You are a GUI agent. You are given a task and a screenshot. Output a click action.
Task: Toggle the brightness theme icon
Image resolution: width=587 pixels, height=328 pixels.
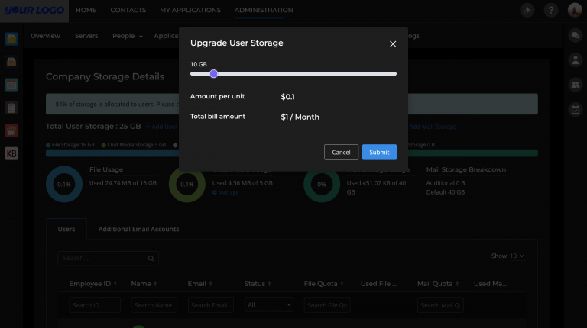pos(527,10)
